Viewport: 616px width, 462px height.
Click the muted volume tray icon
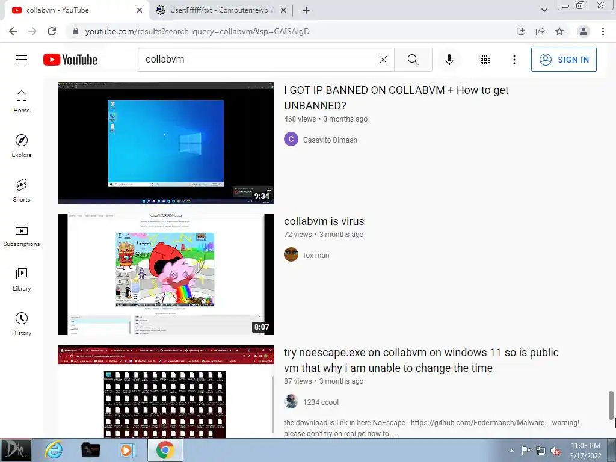tap(555, 451)
